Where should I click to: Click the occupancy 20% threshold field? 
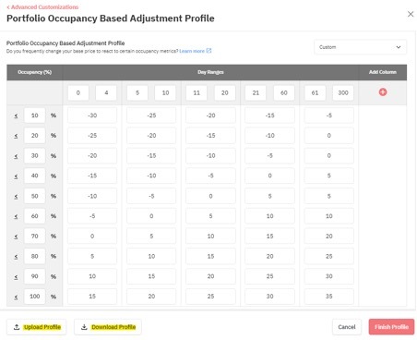[35, 136]
